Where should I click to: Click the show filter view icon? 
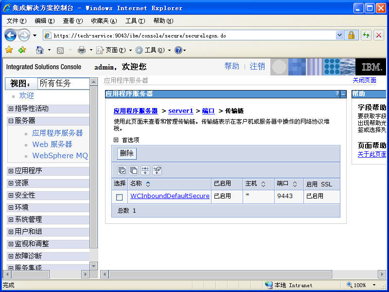click(145, 170)
